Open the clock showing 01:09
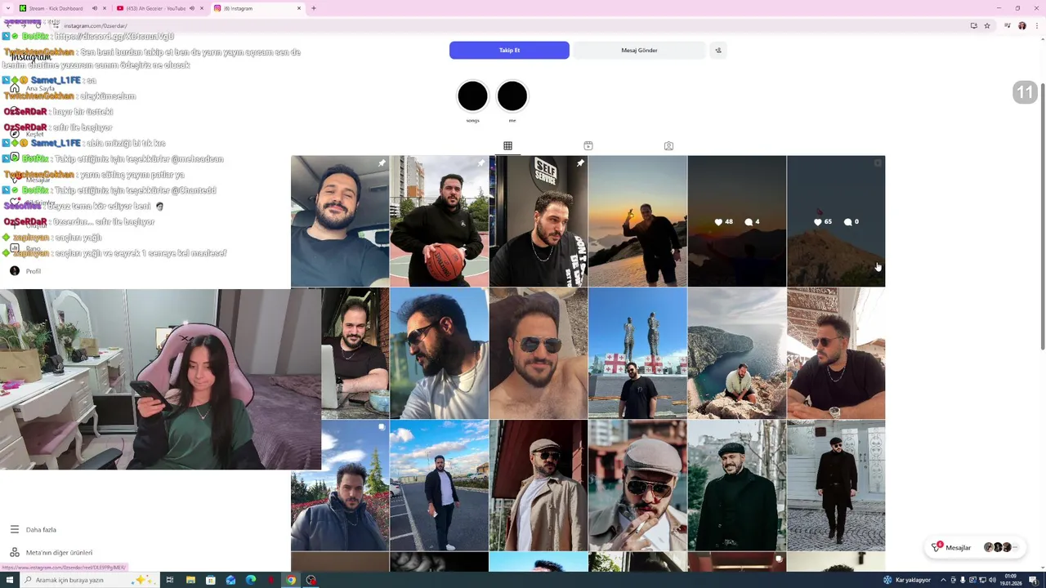Screen dimensions: 1046x588 (x=1011, y=580)
